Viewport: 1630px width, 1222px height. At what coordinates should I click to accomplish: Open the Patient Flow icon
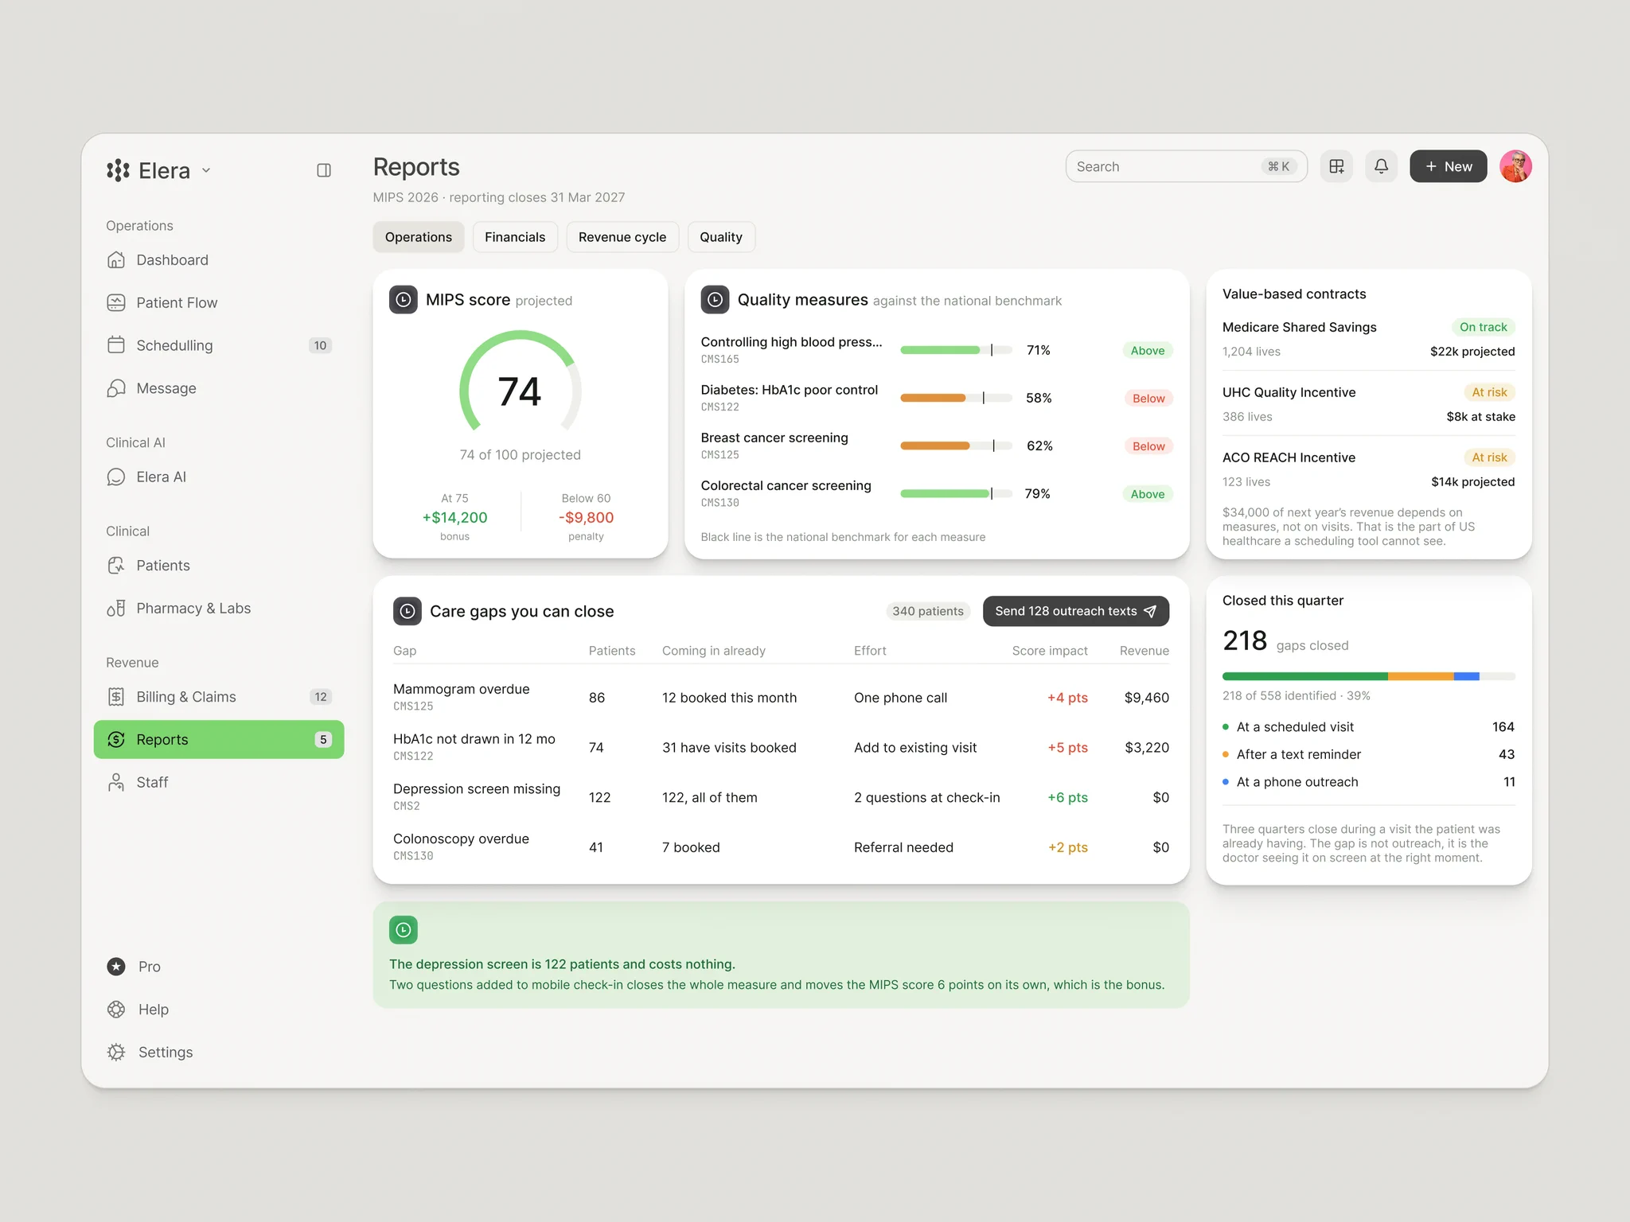pos(116,302)
